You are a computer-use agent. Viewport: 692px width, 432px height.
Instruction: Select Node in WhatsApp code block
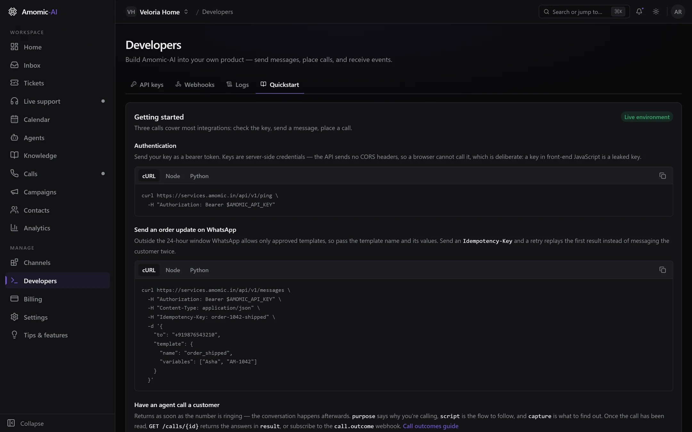(x=173, y=270)
